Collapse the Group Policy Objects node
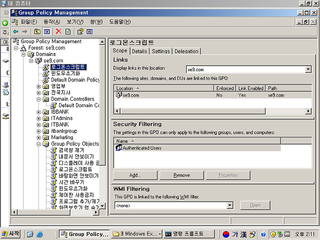Screen dimensions: 320x240 [x=38, y=144]
